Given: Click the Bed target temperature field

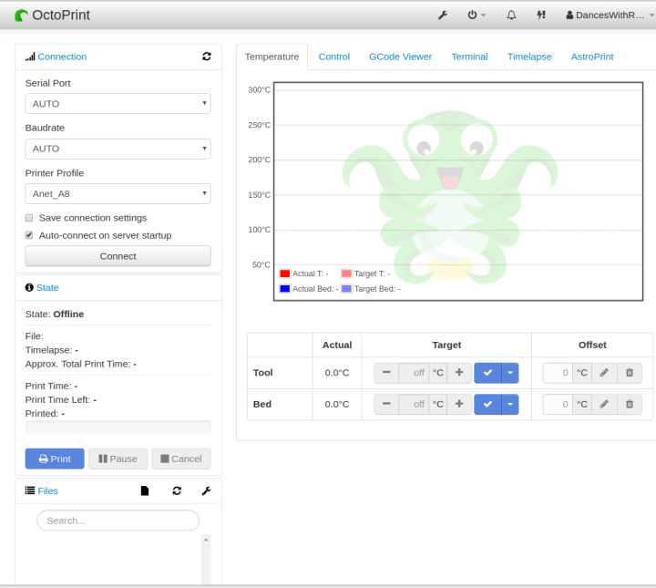Looking at the screenshot, I should [x=414, y=404].
